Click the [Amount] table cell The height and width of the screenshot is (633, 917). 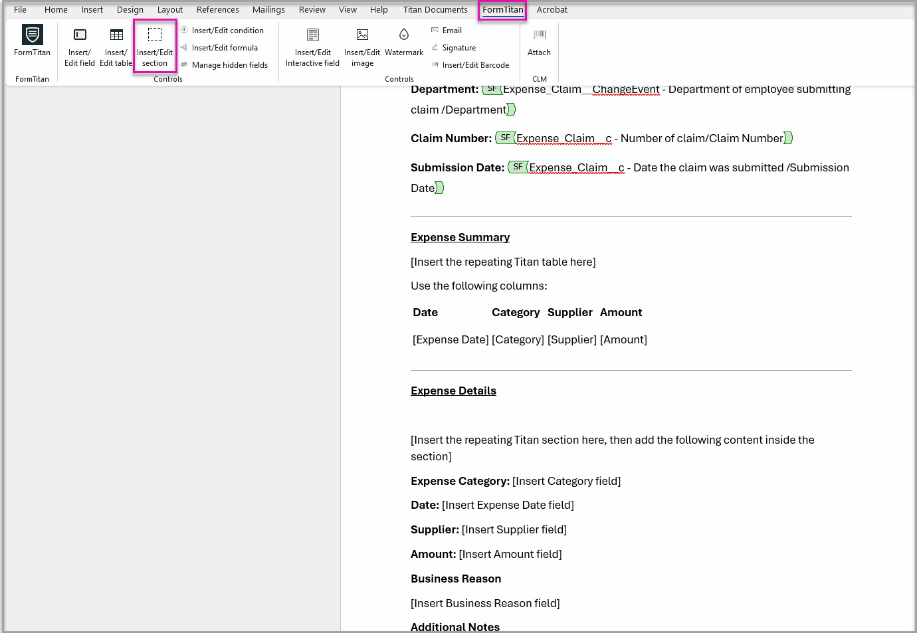(623, 339)
